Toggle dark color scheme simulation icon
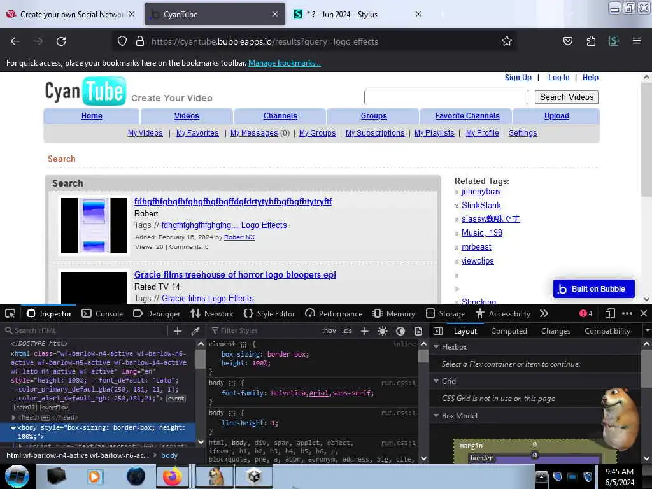 click(400, 331)
